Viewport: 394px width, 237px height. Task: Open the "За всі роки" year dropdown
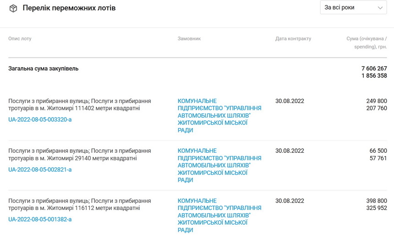point(353,7)
